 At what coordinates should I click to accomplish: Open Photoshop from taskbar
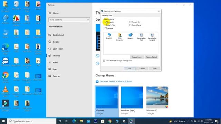96,121
